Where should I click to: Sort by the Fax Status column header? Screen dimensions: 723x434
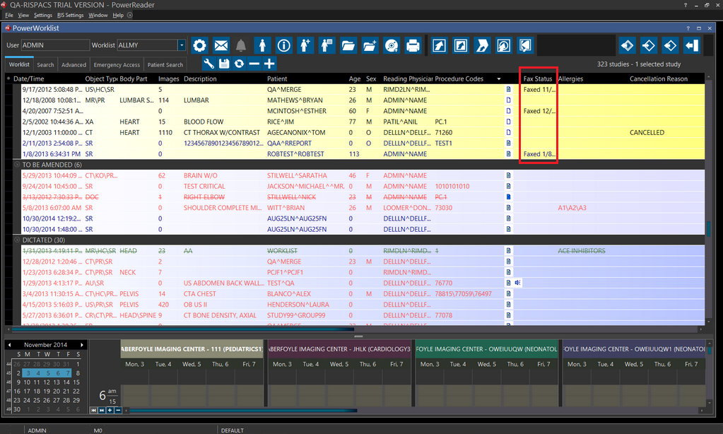point(538,79)
